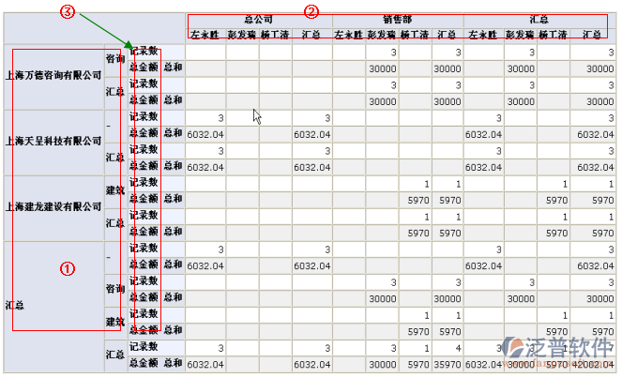The width and height of the screenshot is (622, 378).
Task: Select 左永胜 sub-header under 销售部
Action: tap(349, 35)
